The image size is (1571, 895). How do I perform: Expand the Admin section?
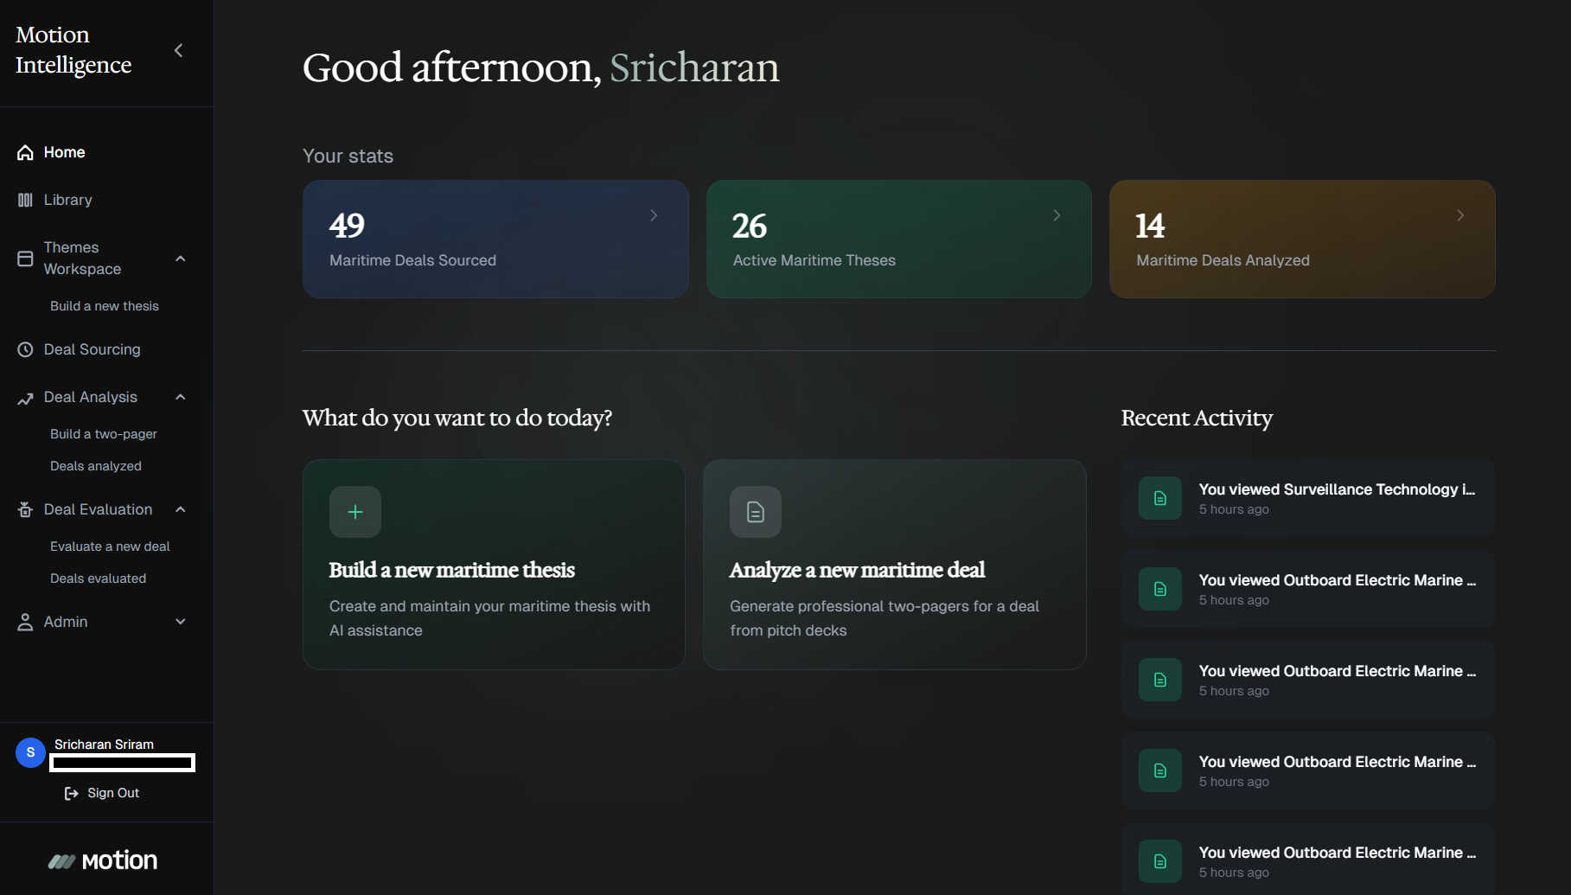(x=180, y=622)
